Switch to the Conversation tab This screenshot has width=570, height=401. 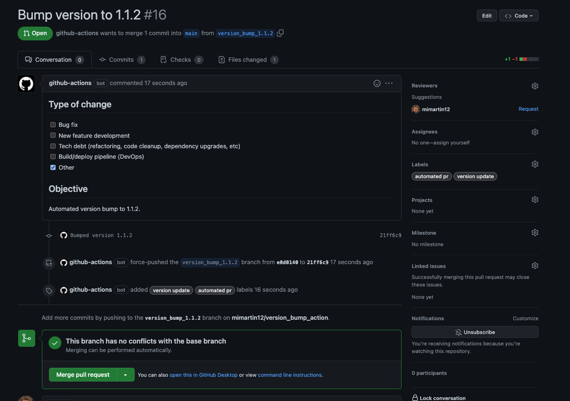(x=55, y=60)
